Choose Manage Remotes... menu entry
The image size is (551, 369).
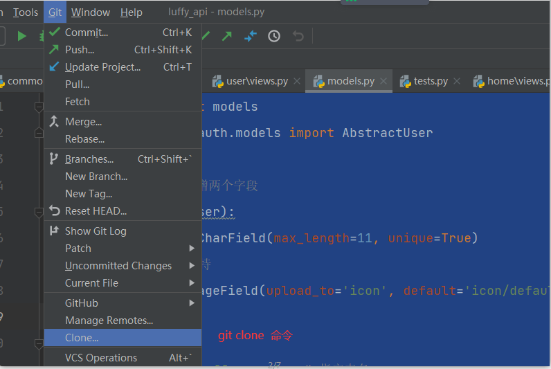point(109,321)
